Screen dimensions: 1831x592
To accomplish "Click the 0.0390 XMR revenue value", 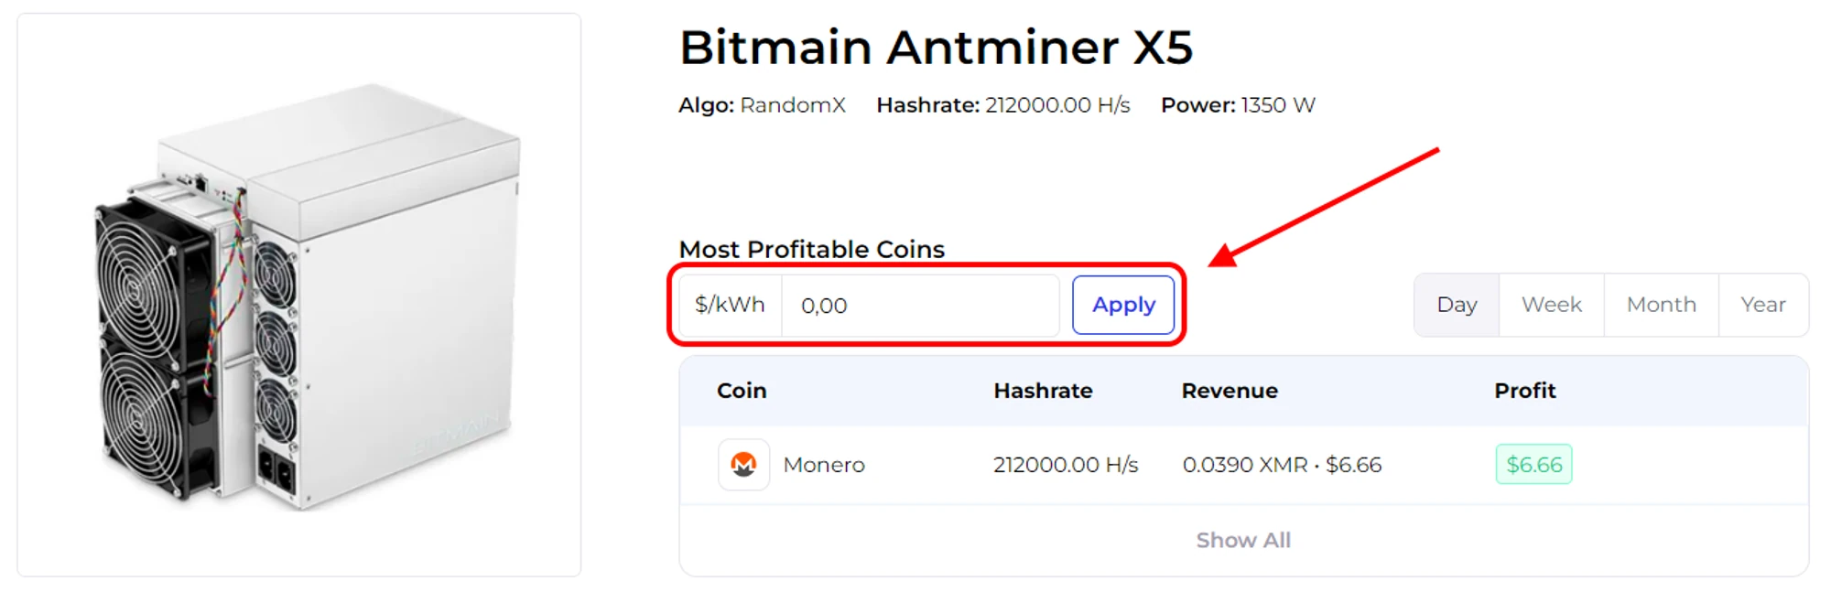I will tap(1244, 465).
